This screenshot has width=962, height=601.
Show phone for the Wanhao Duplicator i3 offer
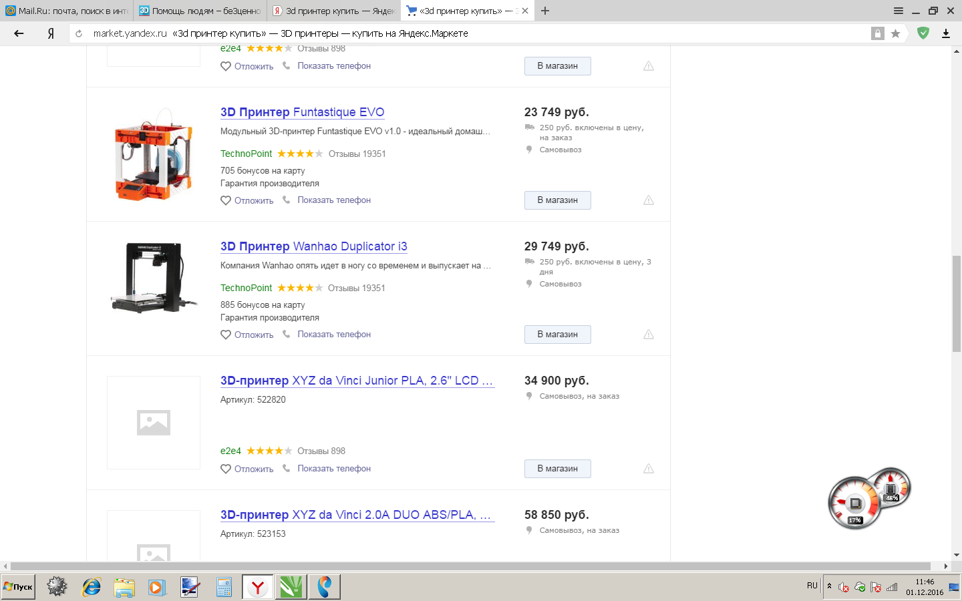point(327,335)
